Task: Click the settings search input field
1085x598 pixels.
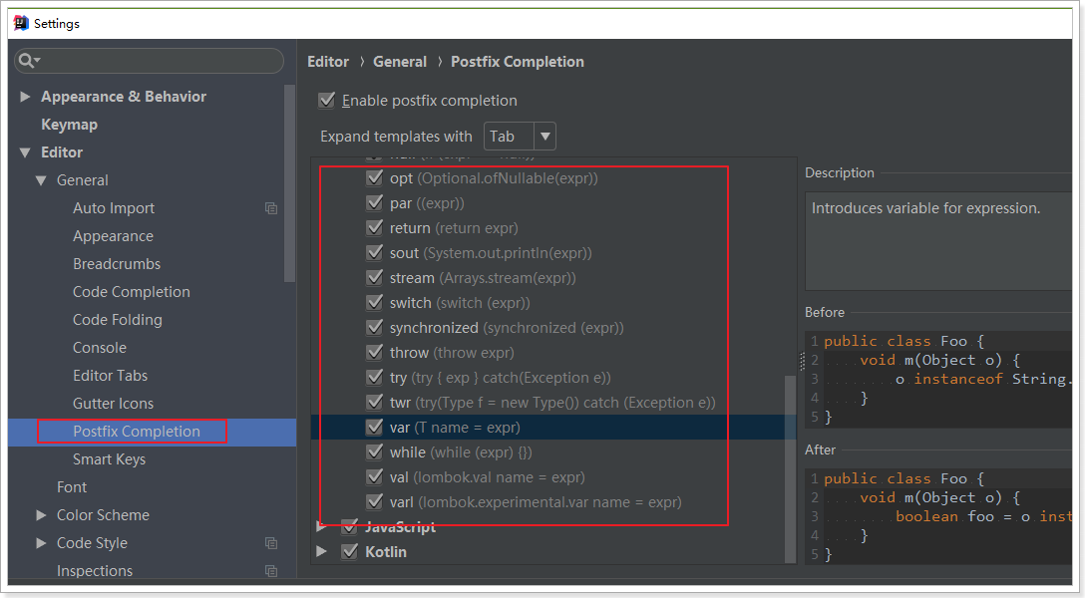Action: click(160, 61)
